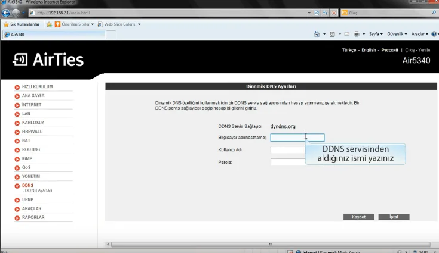This screenshot has width=439, height=253.
Task: Click the Dinamik DNS Ayarları header
Action: pos(271,86)
